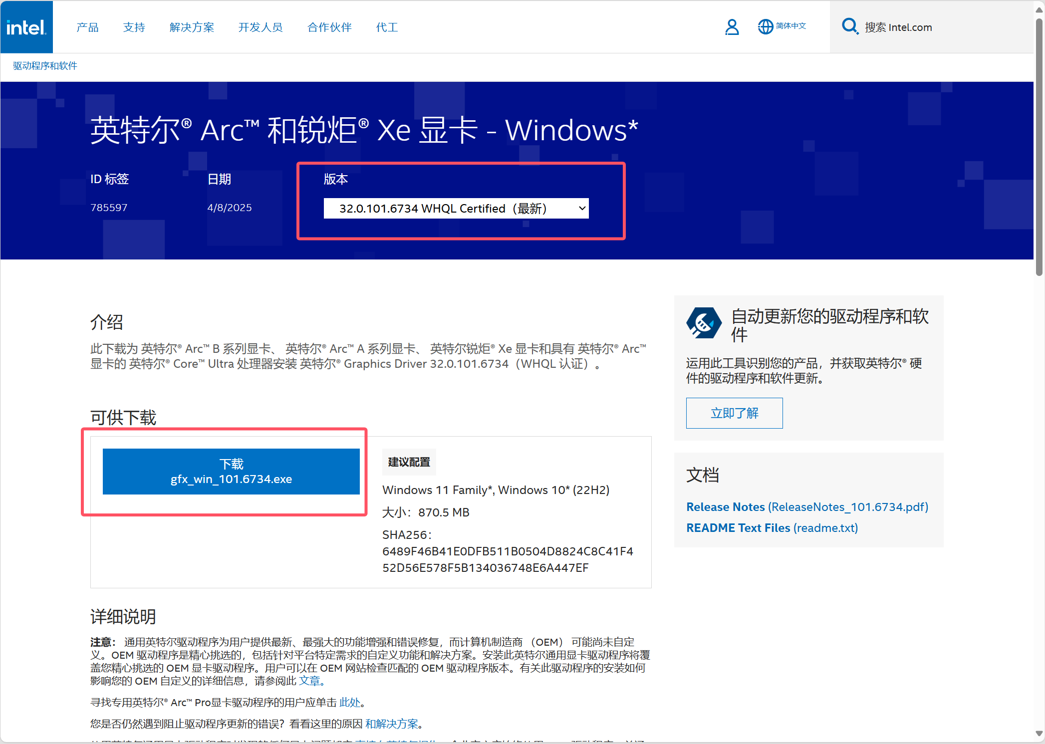Open README Text Files link
Screen dimensions: 1045x744
coord(772,528)
